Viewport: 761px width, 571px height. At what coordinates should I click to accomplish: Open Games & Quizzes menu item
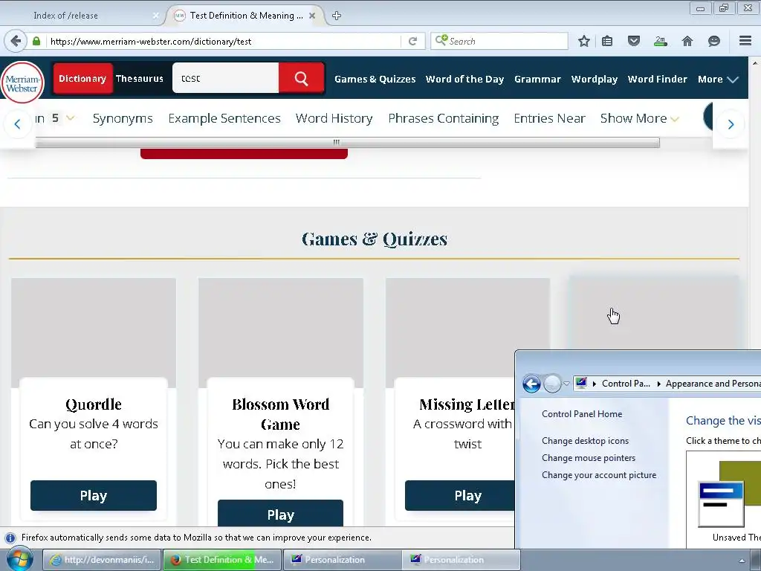pyautogui.click(x=375, y=79)
